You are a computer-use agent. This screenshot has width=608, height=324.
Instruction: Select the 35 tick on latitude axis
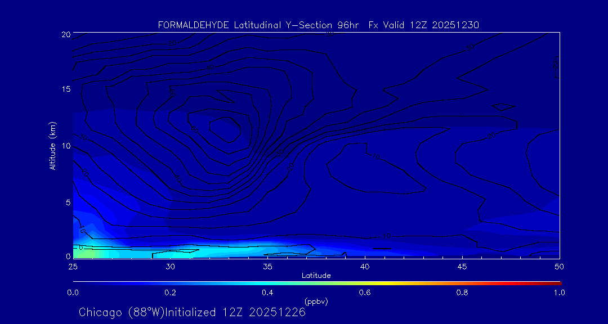point(267,266)
